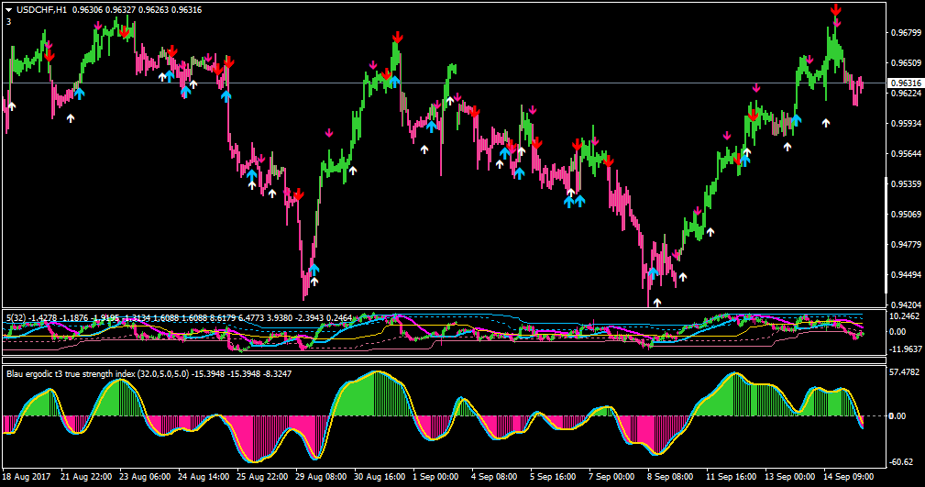Select the current price tag 0.96316 on the price axis
Screen dimensions: 925x487
pyautogui.click(x=906, y=83)
